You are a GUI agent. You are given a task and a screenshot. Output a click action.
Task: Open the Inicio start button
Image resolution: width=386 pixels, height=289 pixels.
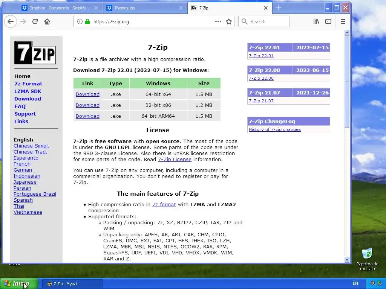point(19,284)
